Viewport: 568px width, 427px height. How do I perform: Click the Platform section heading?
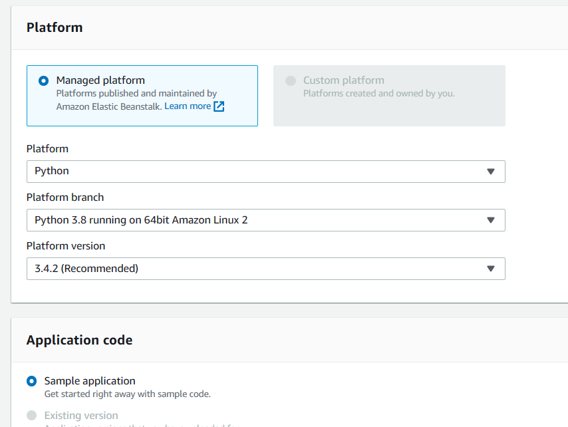(x=55, y=27)
